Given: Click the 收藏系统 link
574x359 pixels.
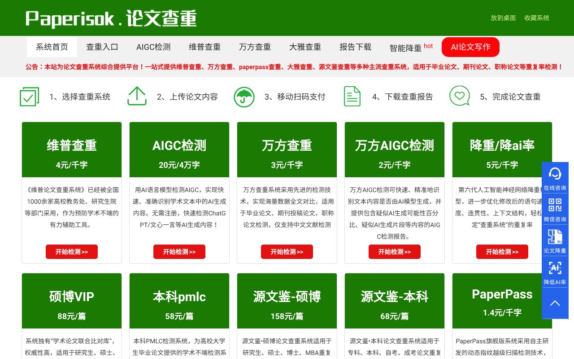Looking at the screenshot, I should coord(536,18).
